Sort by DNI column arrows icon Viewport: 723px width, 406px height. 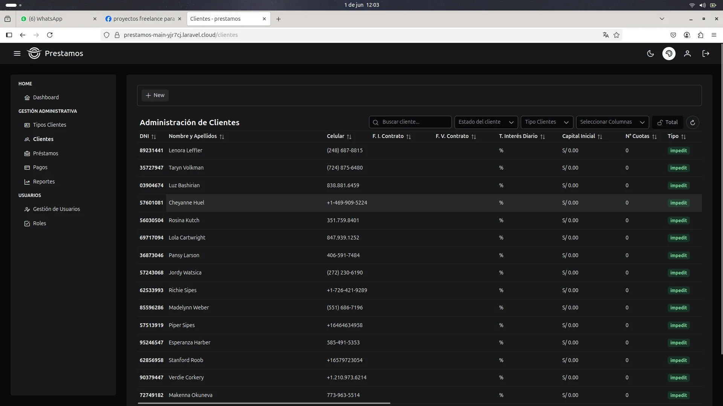(x=154, y=137)
